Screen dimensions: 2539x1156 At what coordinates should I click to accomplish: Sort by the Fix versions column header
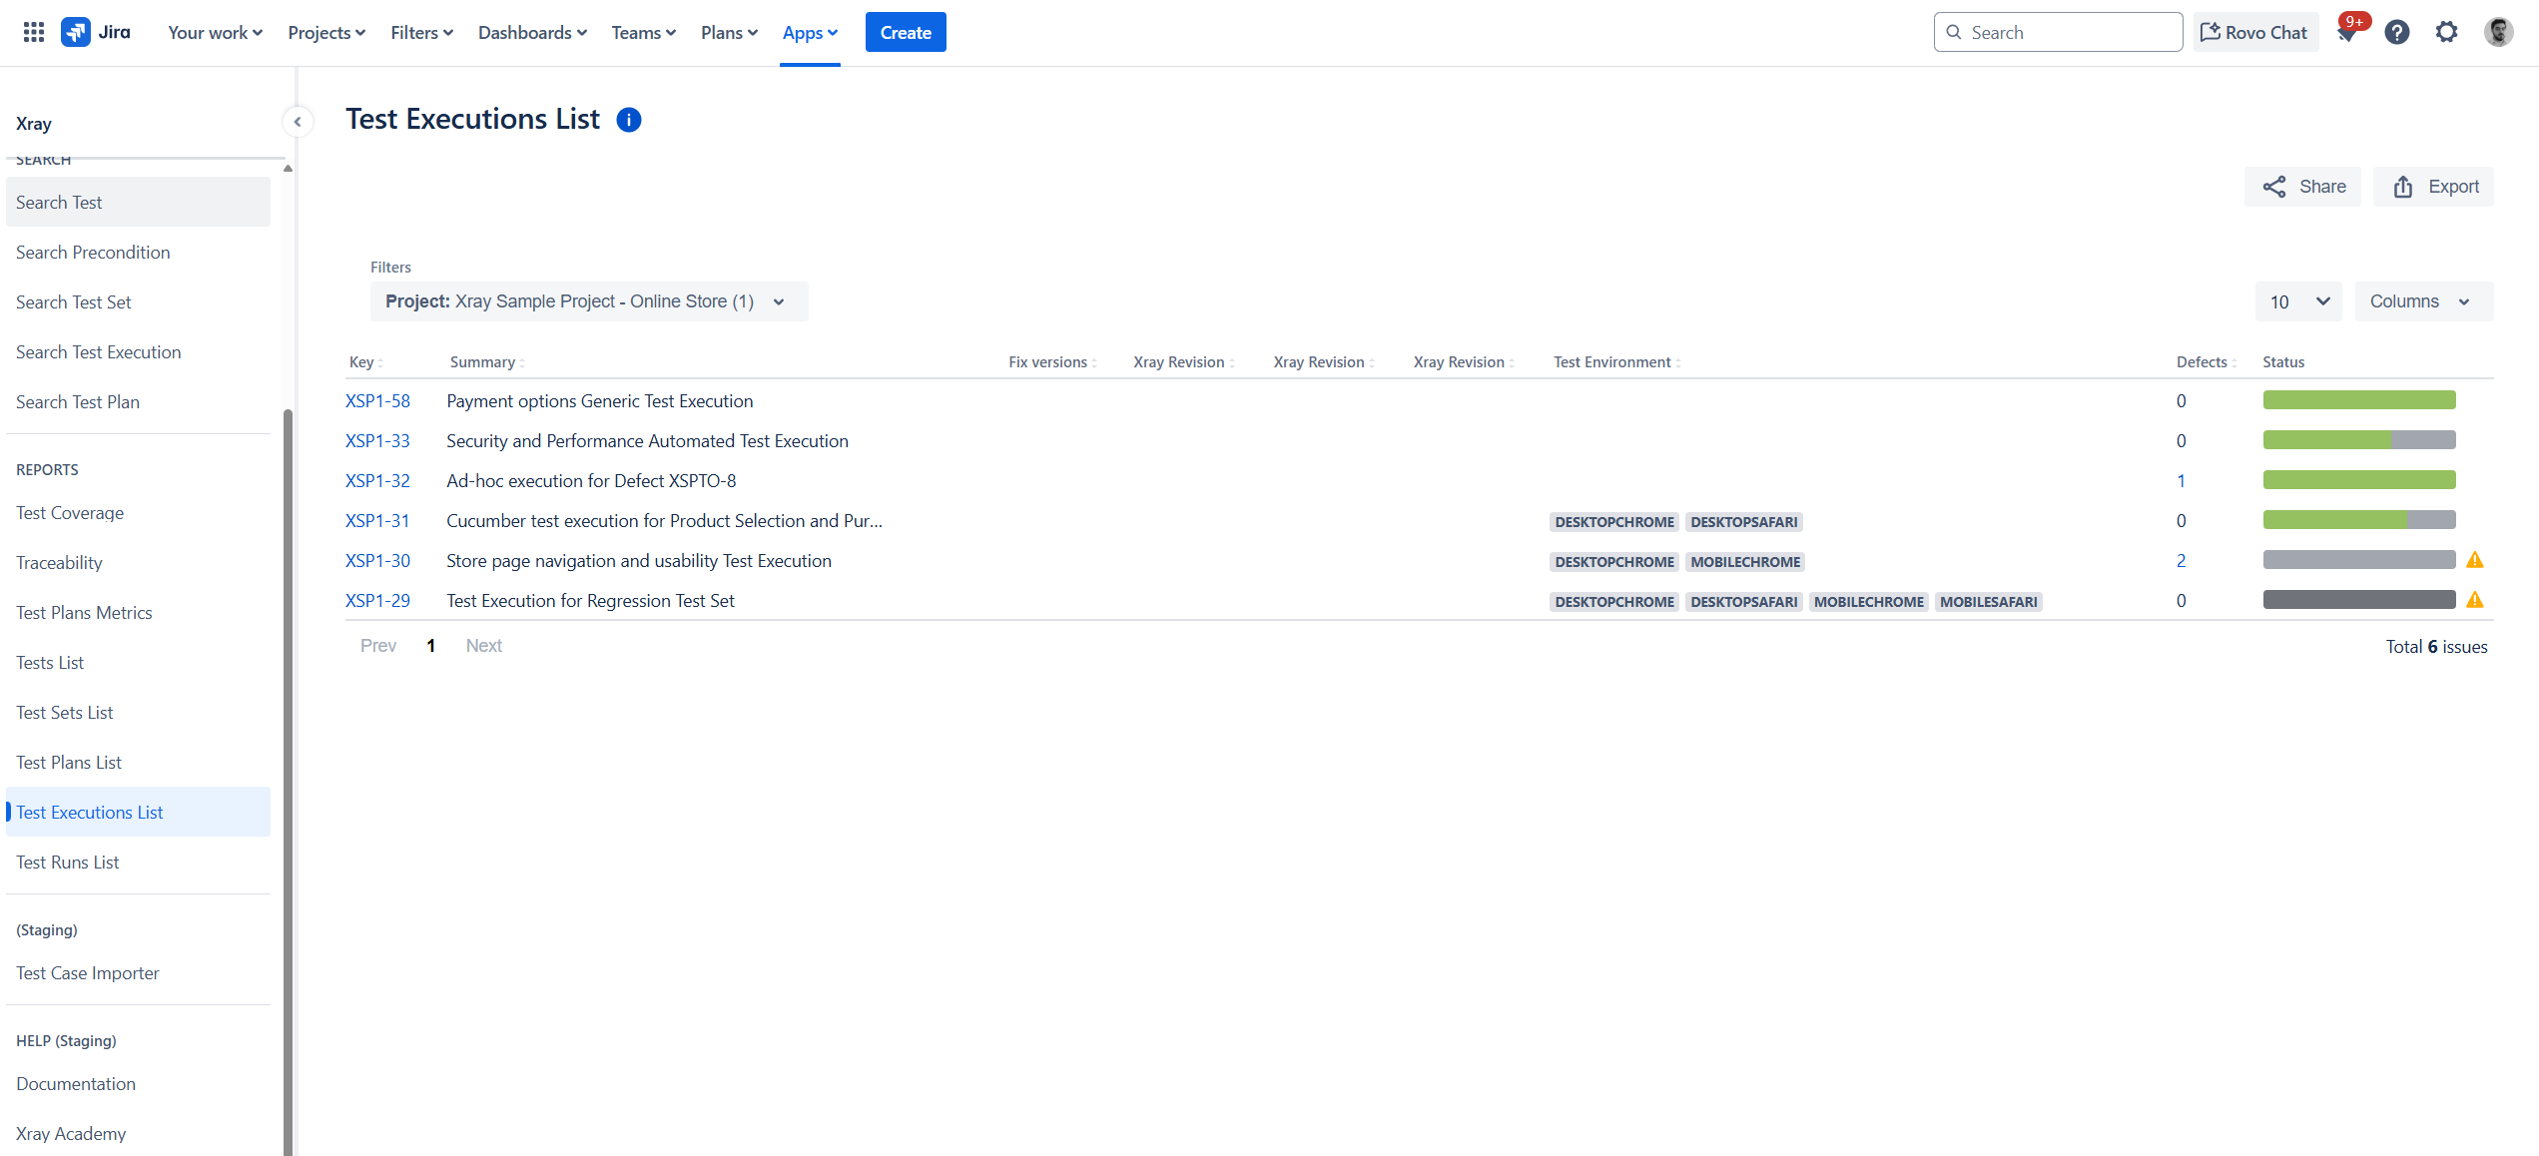click(x=1051, y=362)
